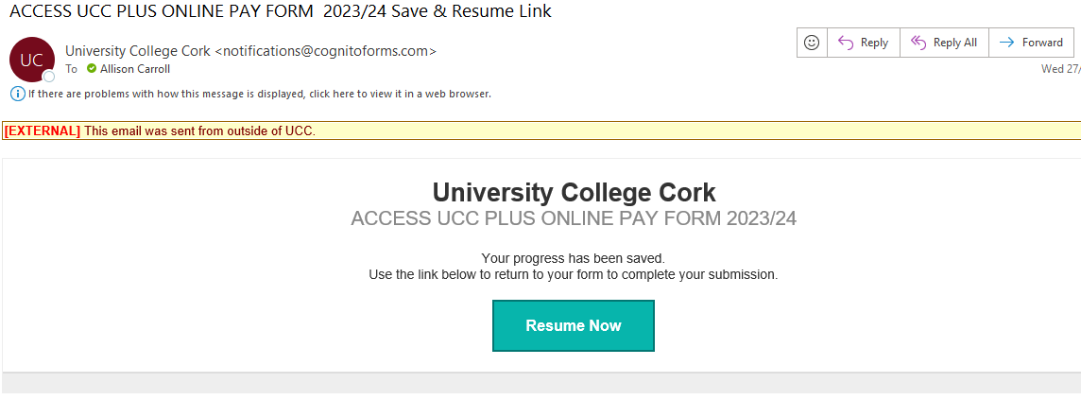Forward this email message
This screenshot has width=1081, height=400.
(x=1031, y=43)
